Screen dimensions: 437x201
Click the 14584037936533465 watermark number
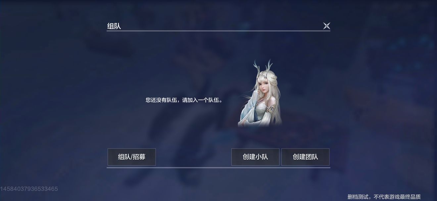point(29,189)
